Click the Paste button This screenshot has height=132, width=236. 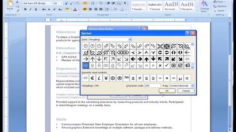click(10, 6)
